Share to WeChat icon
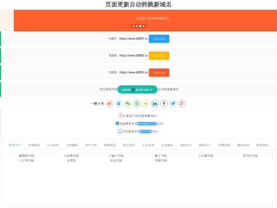The image size is (277, 208). pyautogui.click(x=128, y=103)
